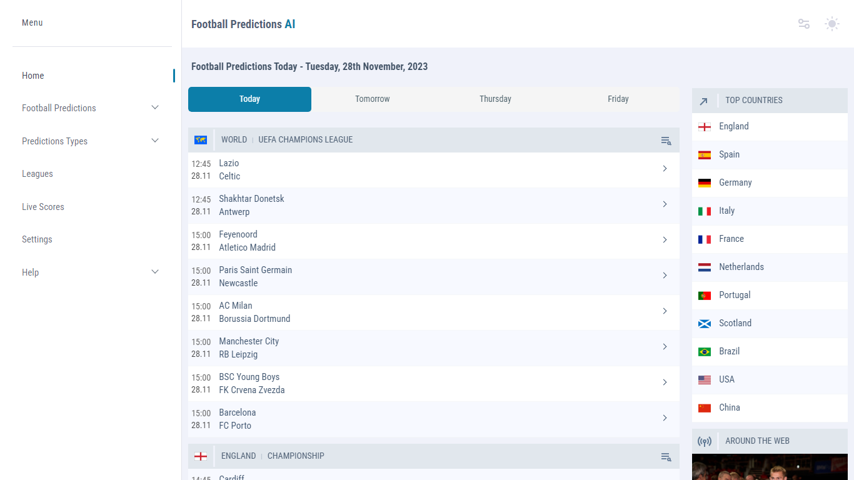The image size is (854, 480).
Task: Select the Thursday tab
Action: pos(495,99)
